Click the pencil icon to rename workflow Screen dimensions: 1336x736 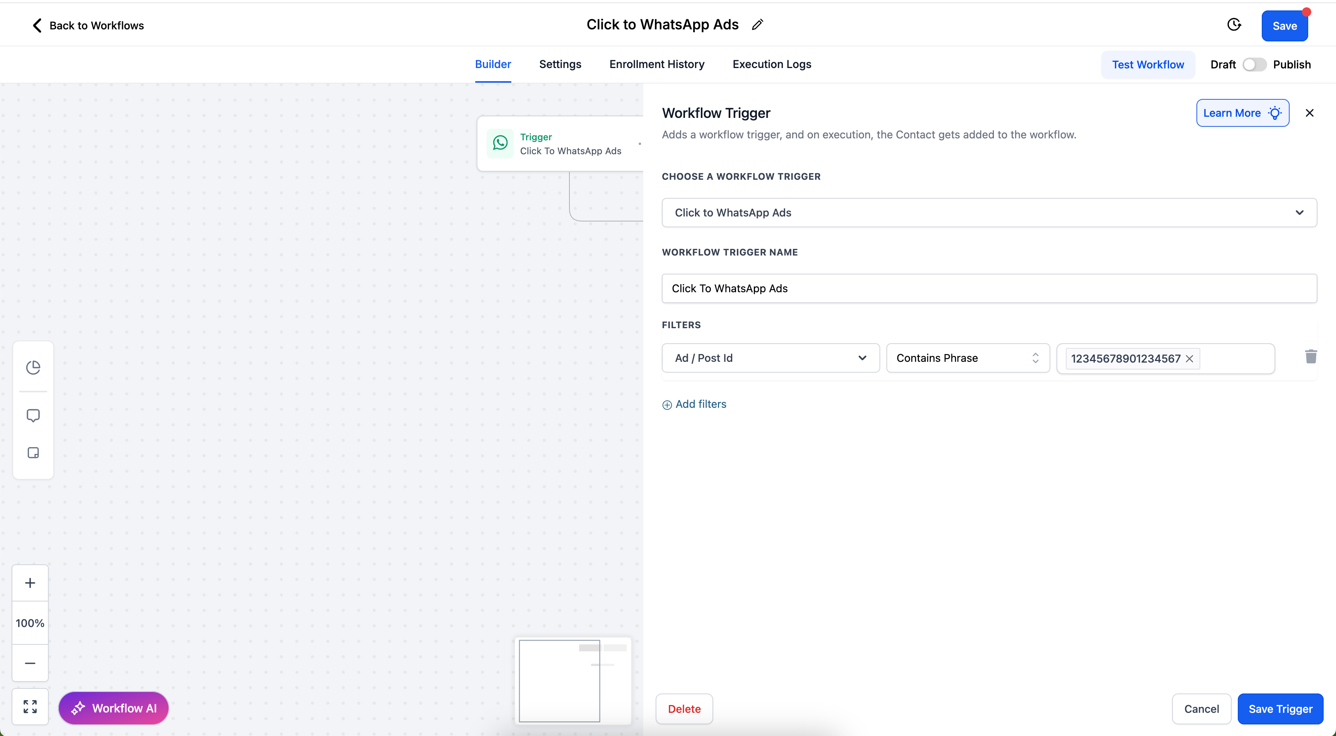(757, 25)
